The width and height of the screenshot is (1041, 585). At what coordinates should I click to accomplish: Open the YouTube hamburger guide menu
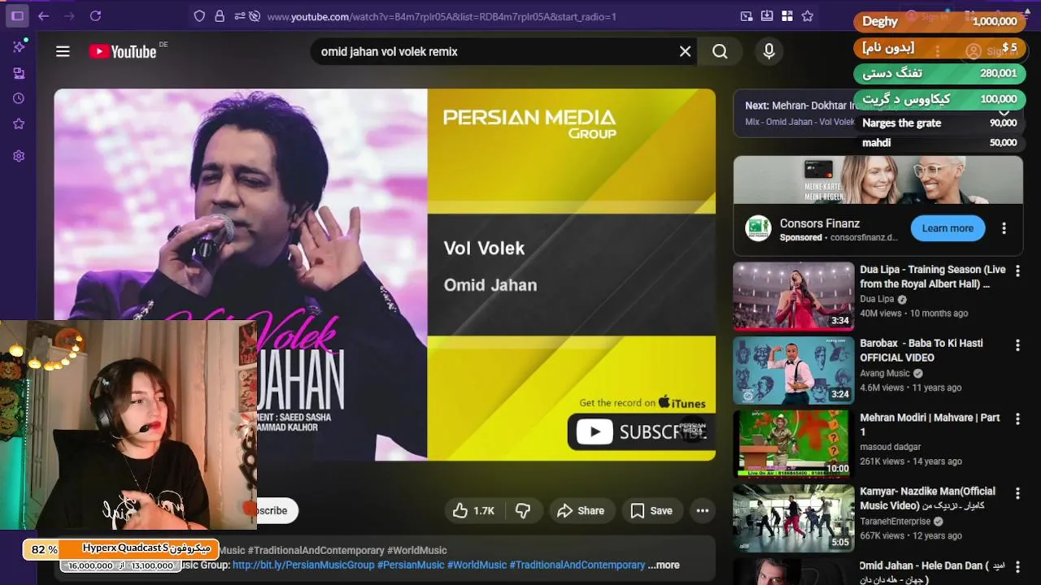(x=63, y=51)
